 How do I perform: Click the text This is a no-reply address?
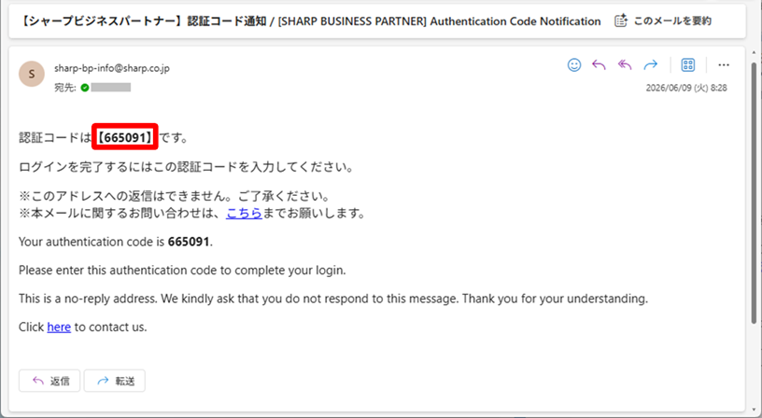coord(88,299)
